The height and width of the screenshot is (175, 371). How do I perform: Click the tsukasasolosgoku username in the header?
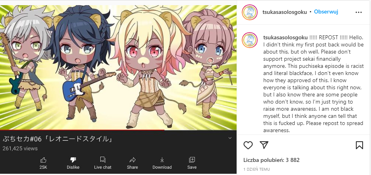(x=285, y=12)
